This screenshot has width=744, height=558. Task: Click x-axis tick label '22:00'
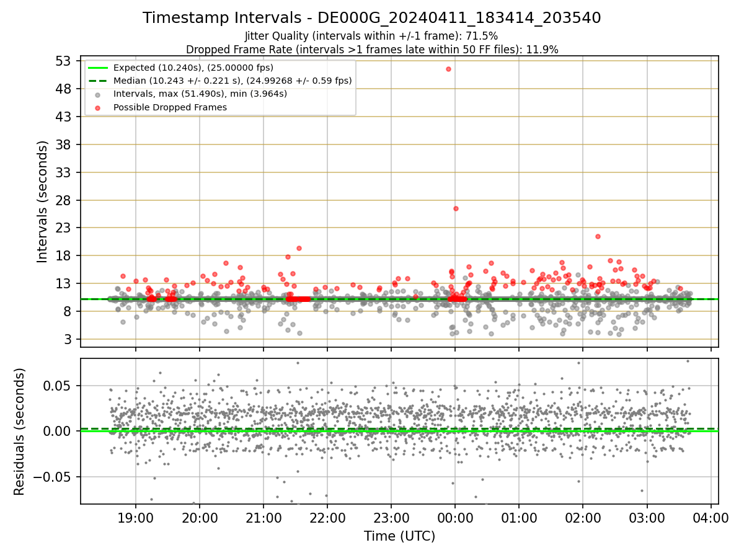click(328, 517)
